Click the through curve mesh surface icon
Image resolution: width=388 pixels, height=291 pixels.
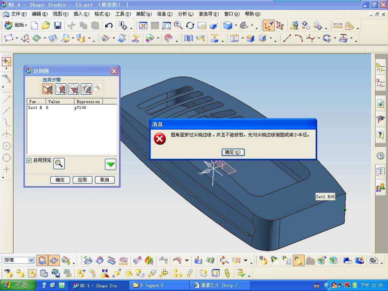(37, 38)
